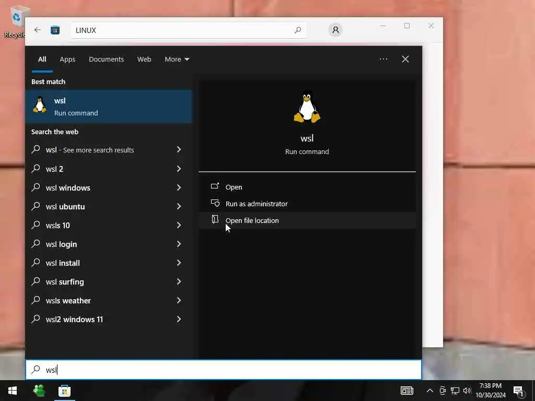Click search icon beside 'wsl 2'

36,168
